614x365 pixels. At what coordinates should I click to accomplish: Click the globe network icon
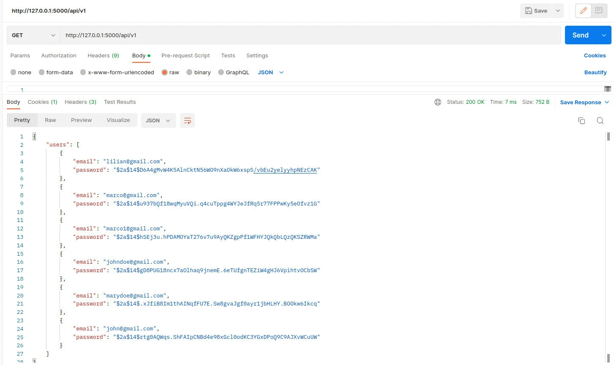click(x=438, y=102)
